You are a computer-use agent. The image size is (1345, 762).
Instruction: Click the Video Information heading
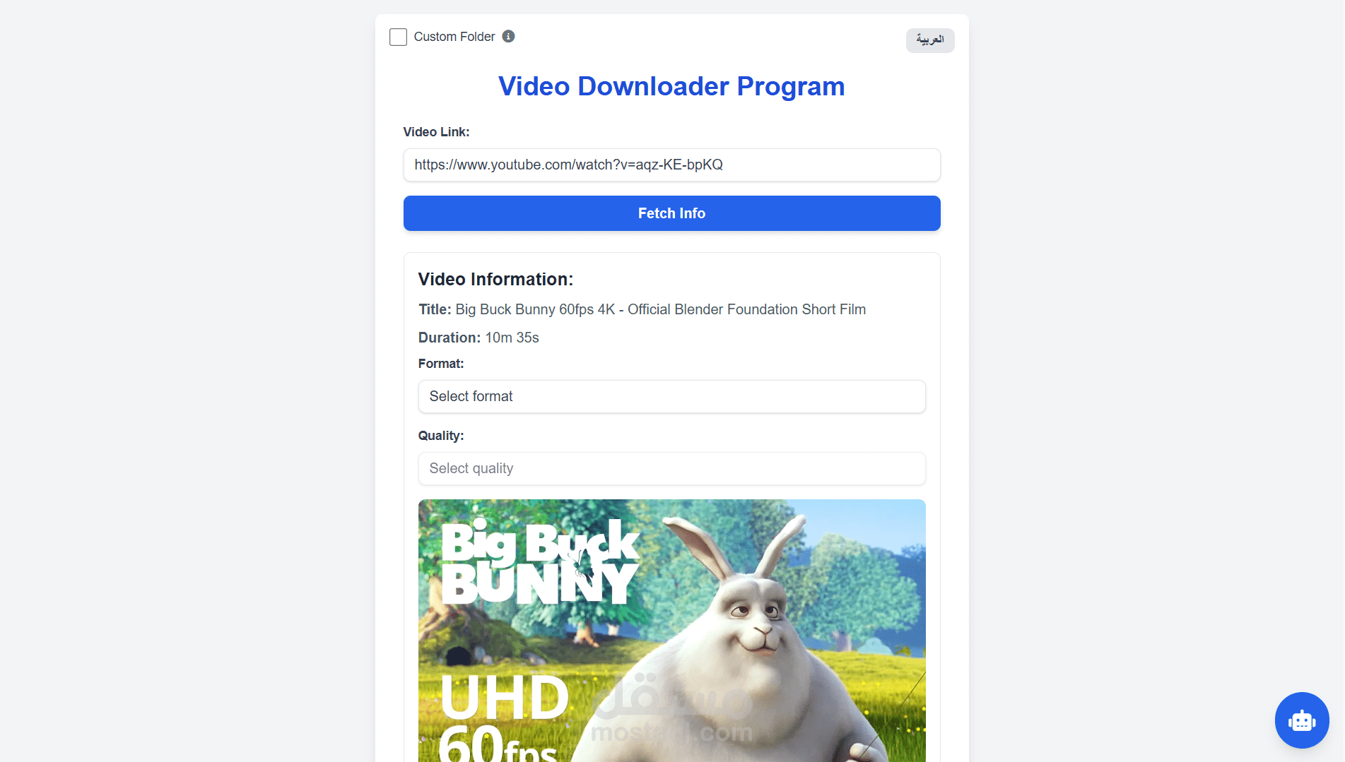click(495, 279)
